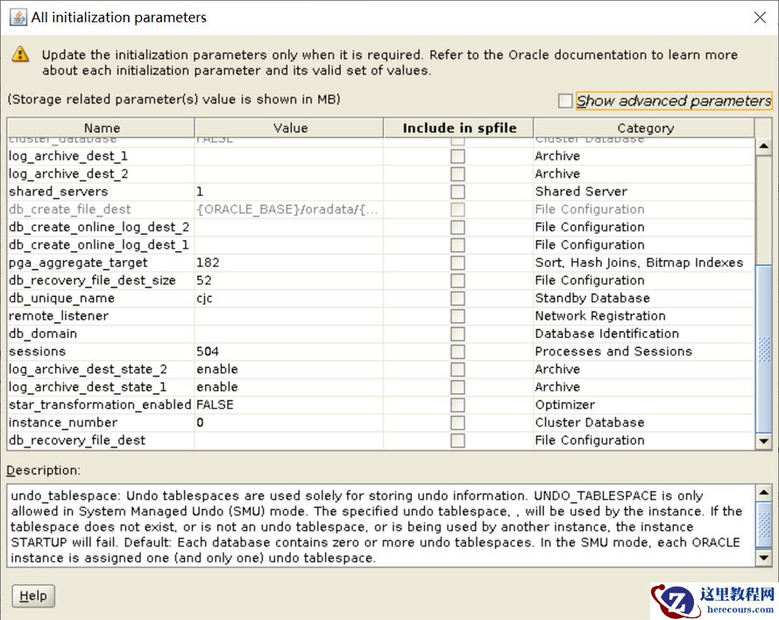
Task: Edit the log_archive_dest_state_2 value enable
Action: tap(288, 370)
